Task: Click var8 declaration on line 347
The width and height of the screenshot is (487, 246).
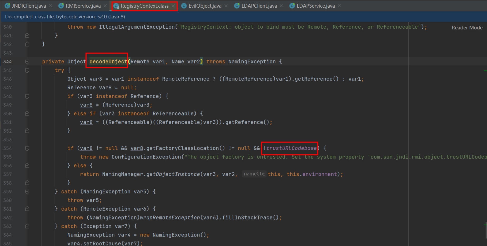Action: tap(105, 87)
